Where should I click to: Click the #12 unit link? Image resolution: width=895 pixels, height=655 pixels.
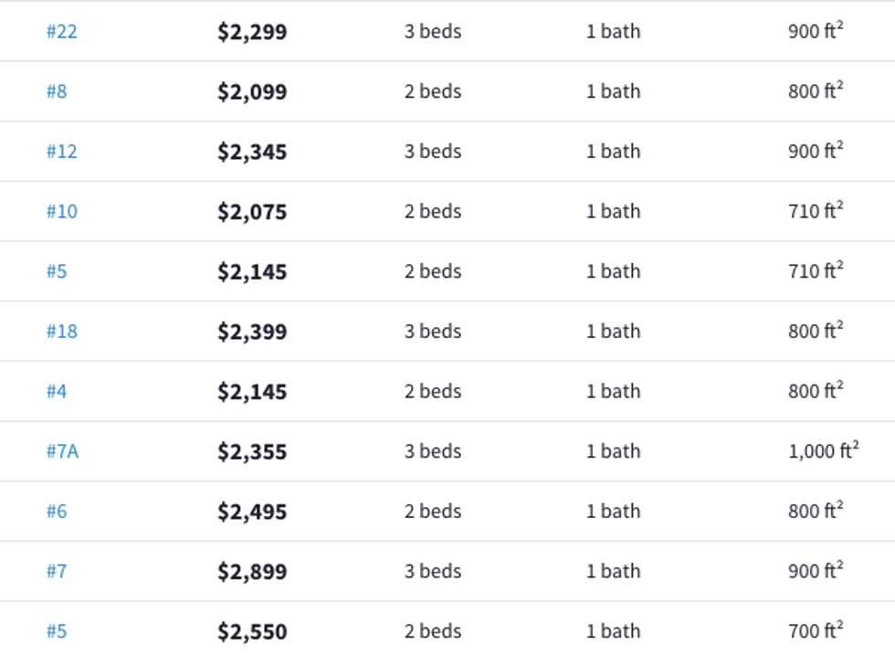[61, 152]
